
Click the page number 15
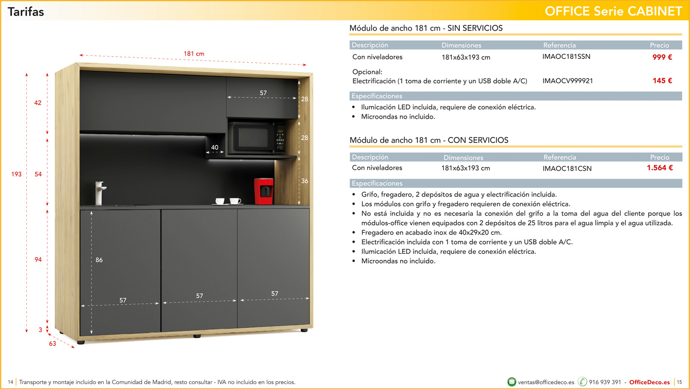(680, 382)
